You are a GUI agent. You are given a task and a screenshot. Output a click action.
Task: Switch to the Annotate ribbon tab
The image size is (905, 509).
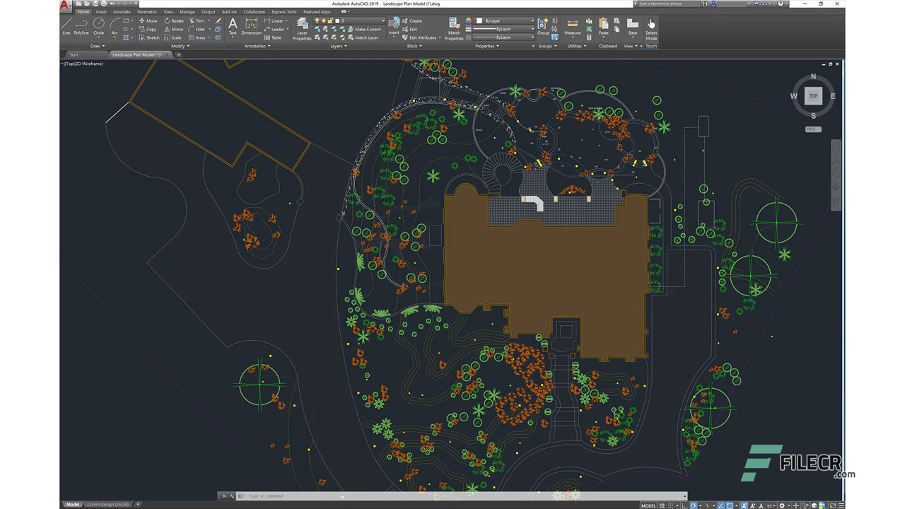[122, 12]
